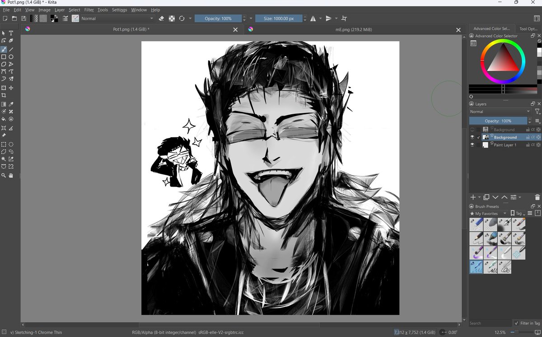This screenshot has height=337, width=542.
Task: Duplicate the current layer
Action: (x=486, y=197)
